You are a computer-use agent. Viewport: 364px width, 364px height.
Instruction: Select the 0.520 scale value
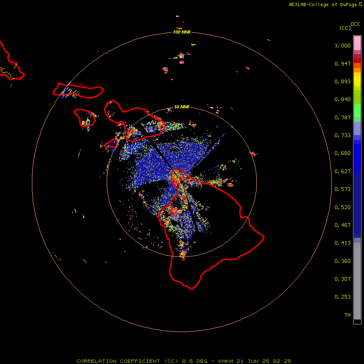click(x=343, y=207)
